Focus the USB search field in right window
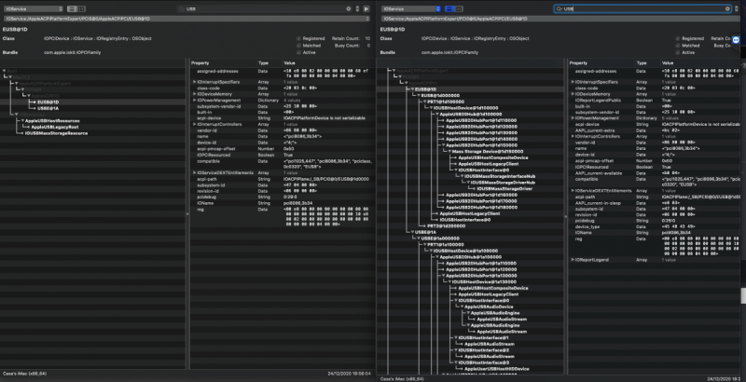The width and height of the screenshot is (746, 382). tap(642, 8)
